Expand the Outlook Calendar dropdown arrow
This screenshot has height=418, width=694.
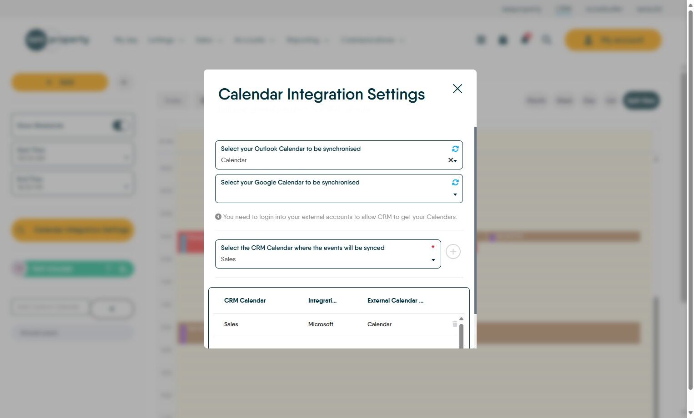pos(455,161)
